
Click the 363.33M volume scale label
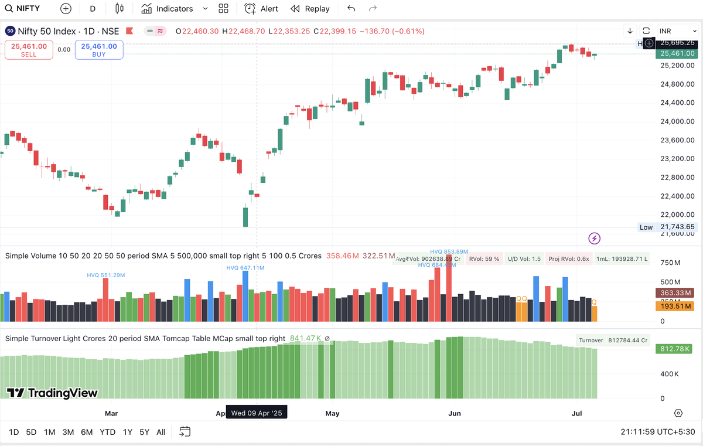[x=675, y=292]
